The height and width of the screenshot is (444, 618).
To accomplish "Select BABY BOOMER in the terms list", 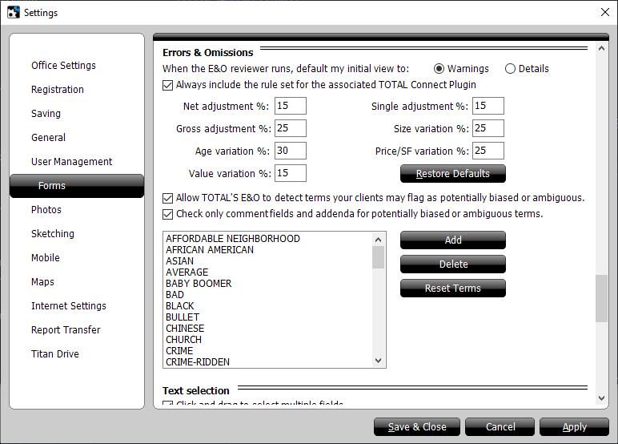I will pyautogui.click(x=199, y=284).
